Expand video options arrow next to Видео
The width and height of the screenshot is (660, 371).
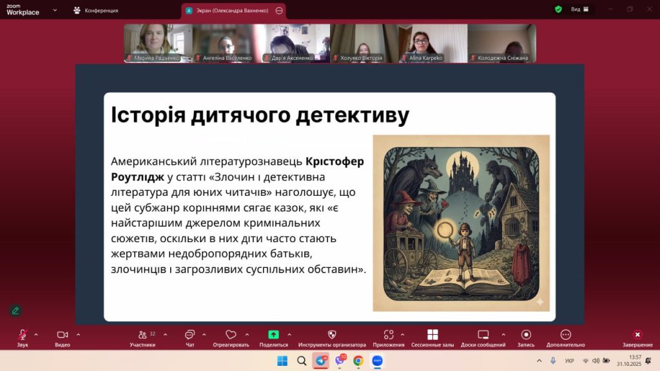point(79,334)
